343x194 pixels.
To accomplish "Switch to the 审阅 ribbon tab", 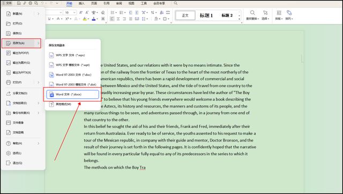I will pos(119,3).
